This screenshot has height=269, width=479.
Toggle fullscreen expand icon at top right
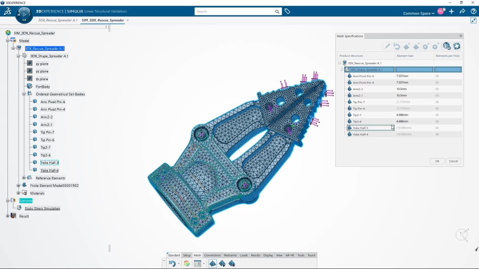tap(473, 20)
